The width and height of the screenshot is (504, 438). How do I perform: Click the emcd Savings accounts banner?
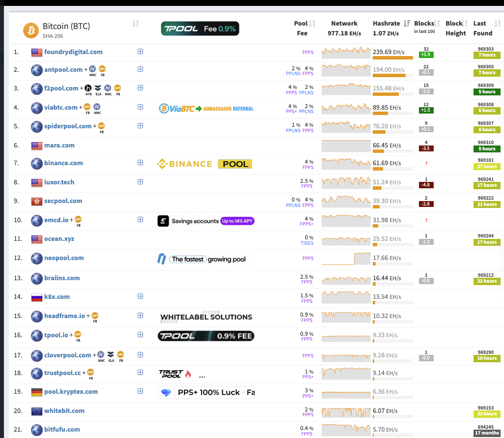(x=206, y=221)
